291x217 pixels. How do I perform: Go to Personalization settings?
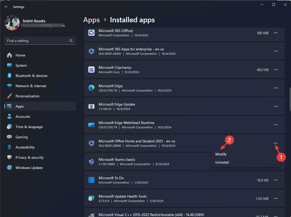(27, 96)
